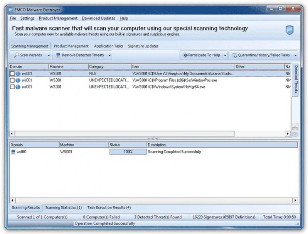Check the box for HsMgr64.exe threat
The height and width of the screenshot is (234, 308).
point(12,87)
